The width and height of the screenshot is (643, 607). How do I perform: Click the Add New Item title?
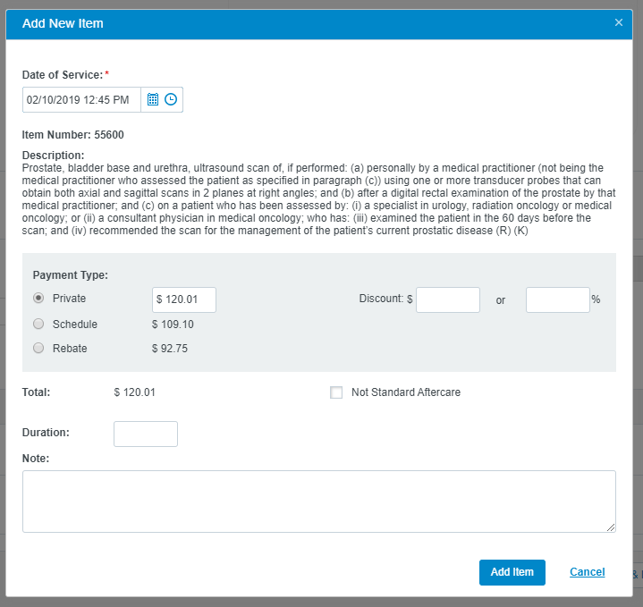click(x=63, y=23)
